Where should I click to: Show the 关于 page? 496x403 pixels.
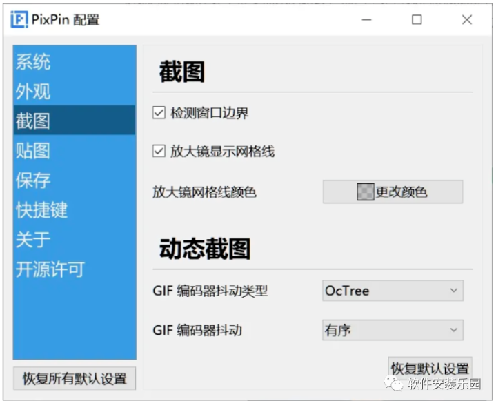point(75,239)
